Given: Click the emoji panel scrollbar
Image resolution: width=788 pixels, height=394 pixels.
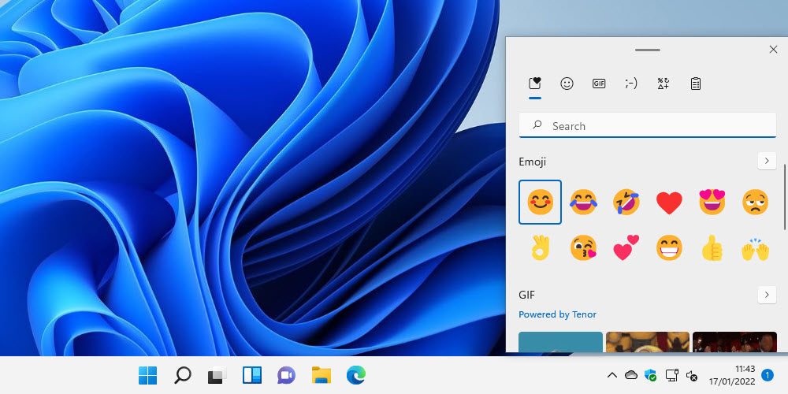Looking at the screenshot, I should [785, 196].
